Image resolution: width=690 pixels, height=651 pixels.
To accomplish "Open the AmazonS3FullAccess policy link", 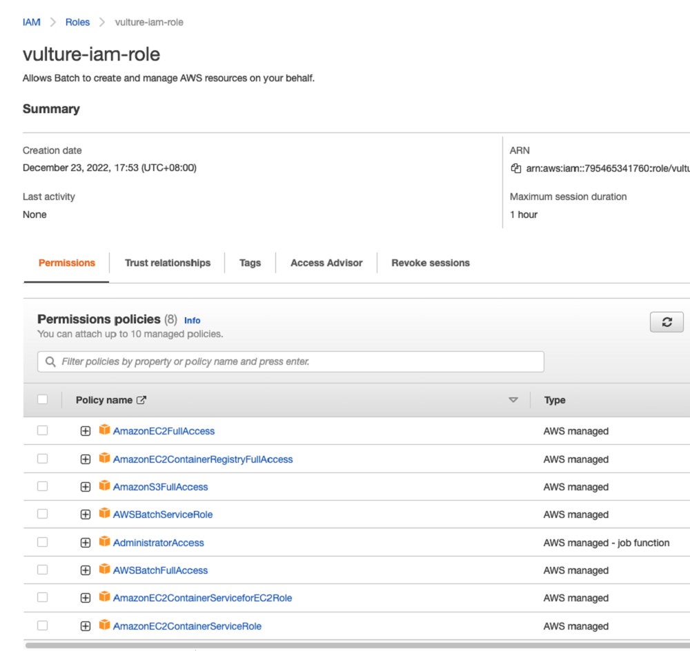I will [x=160, y=487].
